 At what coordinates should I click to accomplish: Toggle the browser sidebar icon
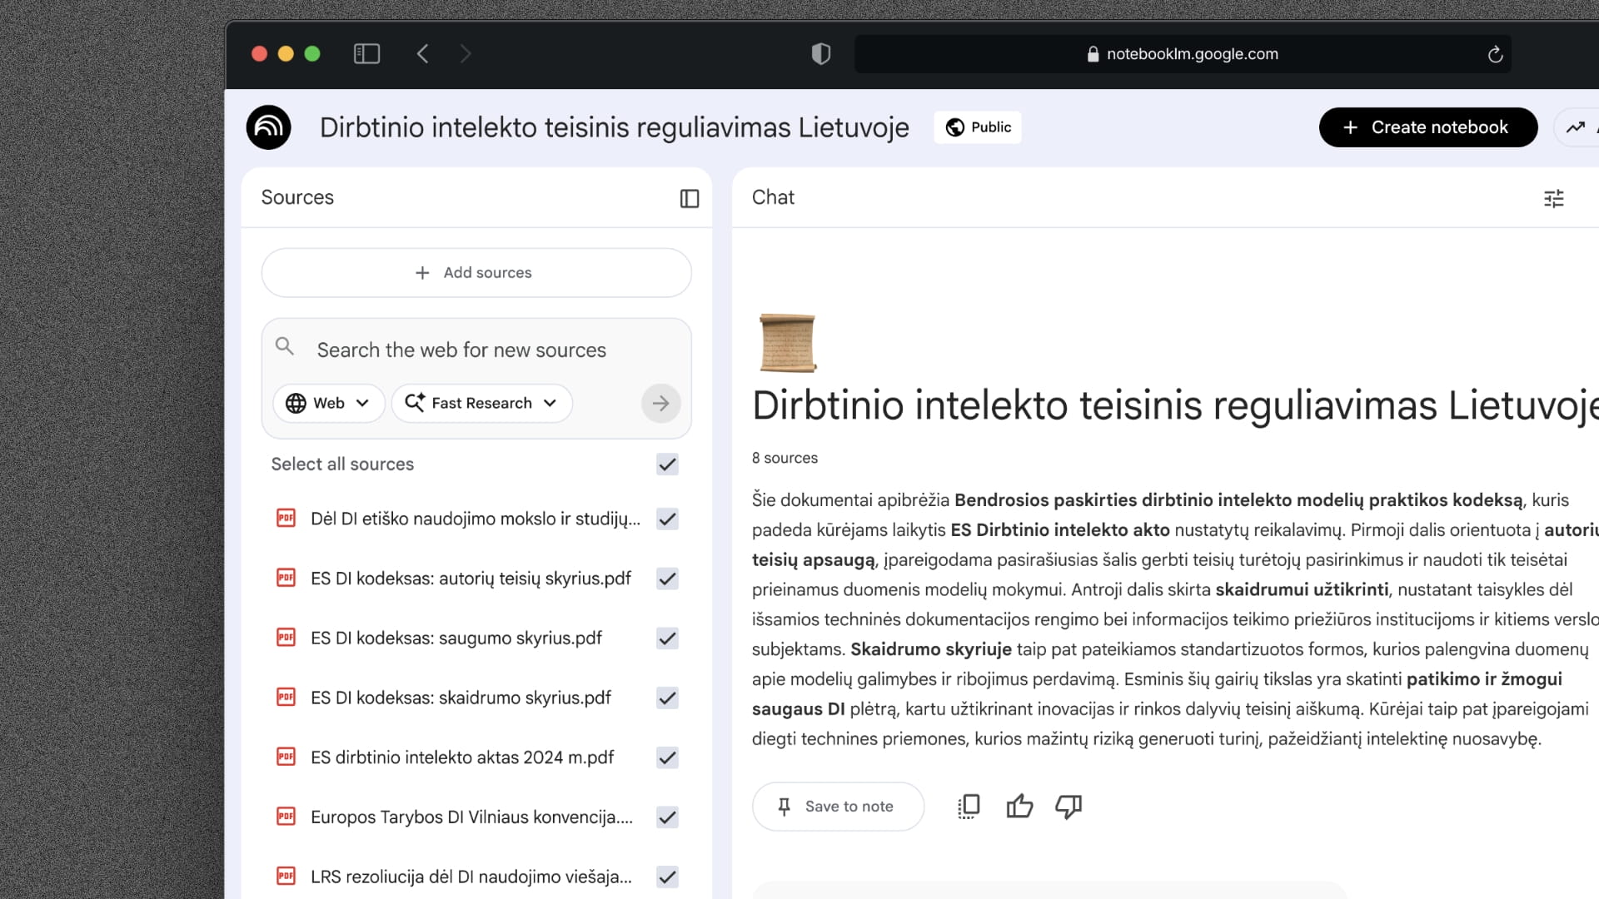tap(366, 54)
